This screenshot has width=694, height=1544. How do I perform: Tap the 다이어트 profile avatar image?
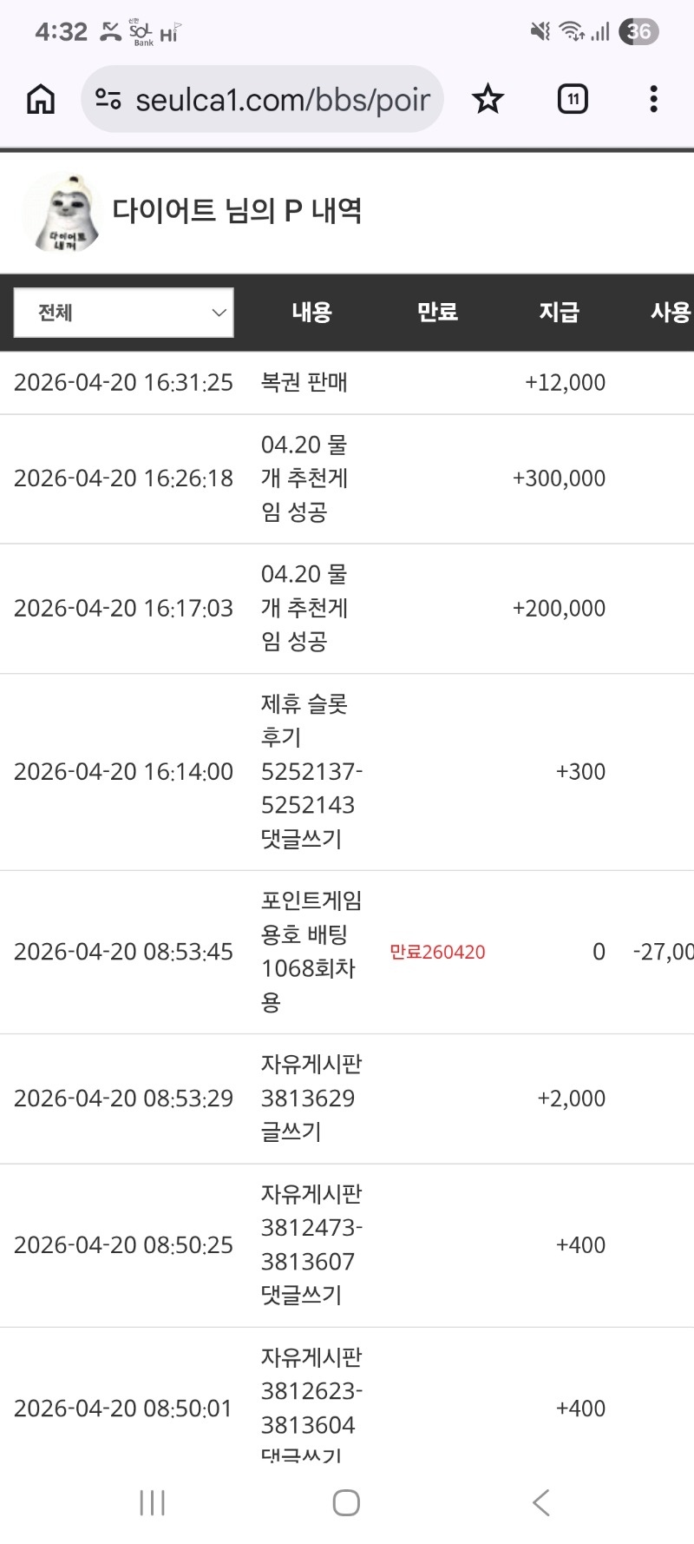[61, 213]
